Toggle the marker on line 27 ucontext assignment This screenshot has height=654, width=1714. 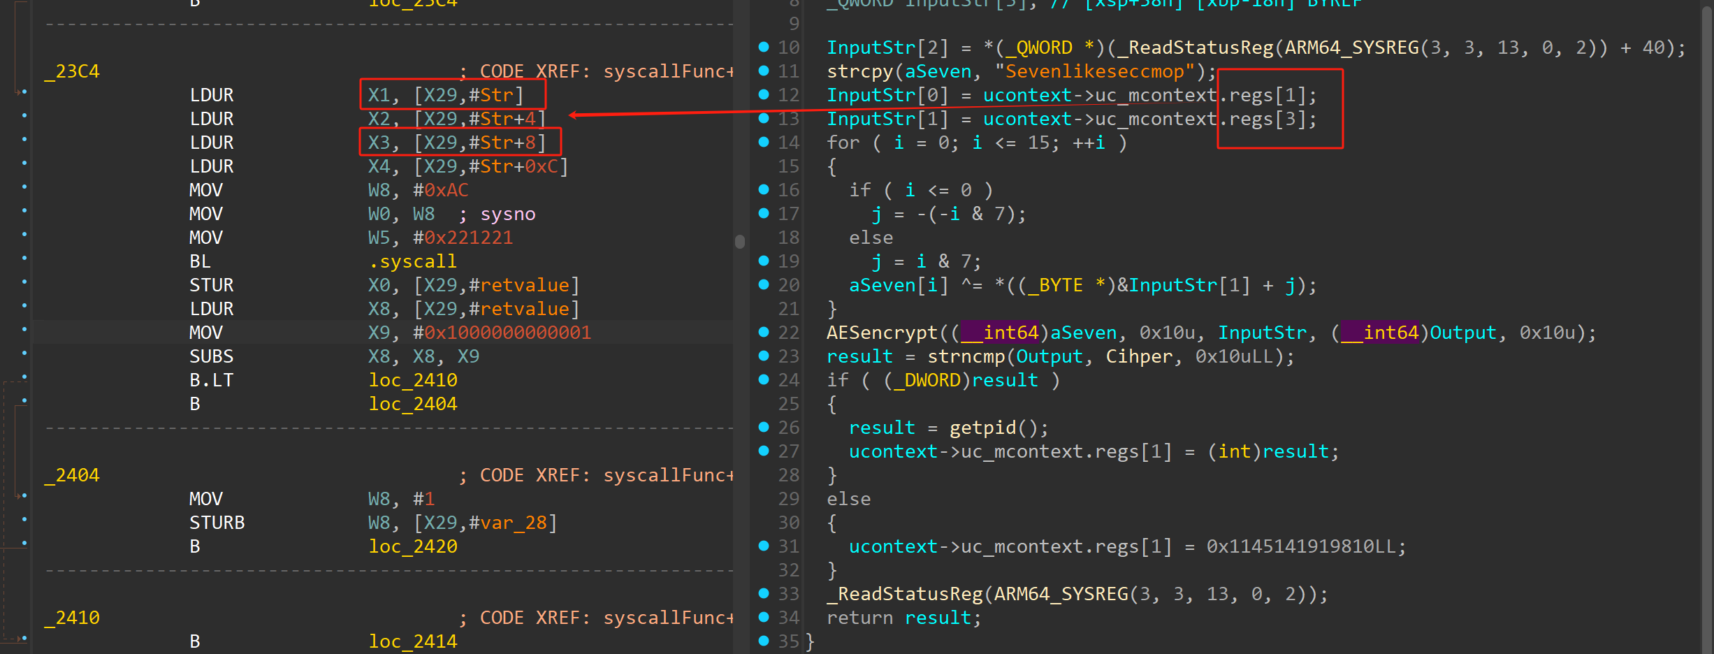click(763, 451)
